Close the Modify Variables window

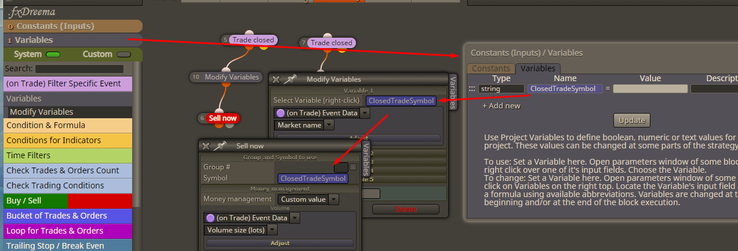click(276, 79)
